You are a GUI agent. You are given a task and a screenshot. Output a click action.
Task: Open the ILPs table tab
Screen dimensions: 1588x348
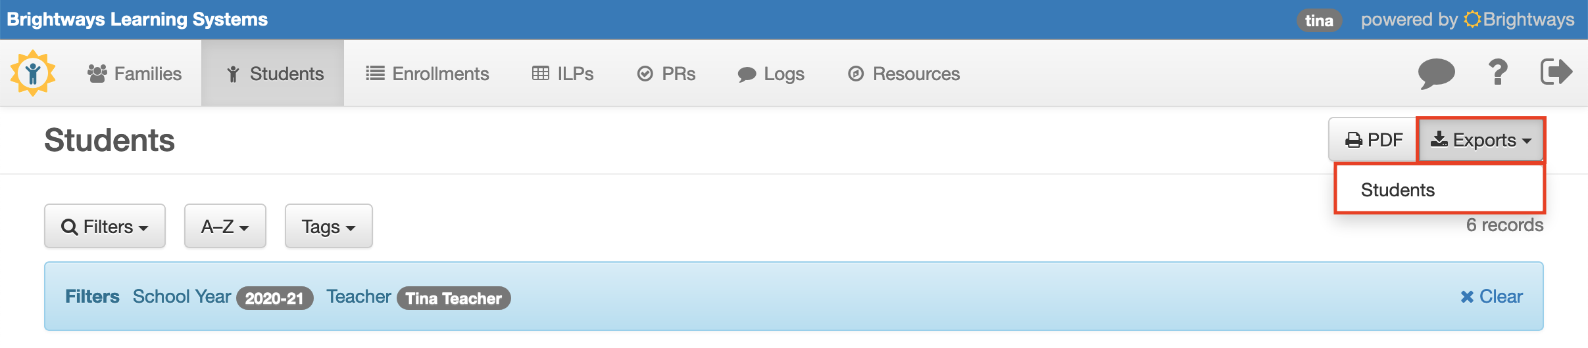click(562, 74)
